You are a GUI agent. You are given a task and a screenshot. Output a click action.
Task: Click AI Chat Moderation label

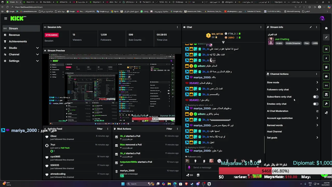click(x=278, y=111)
